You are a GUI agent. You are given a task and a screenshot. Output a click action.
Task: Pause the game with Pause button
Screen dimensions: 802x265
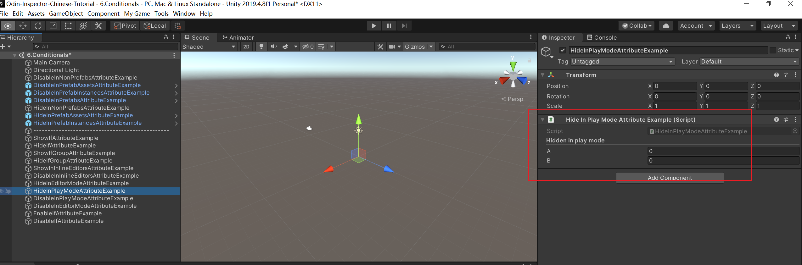point(389,26)
